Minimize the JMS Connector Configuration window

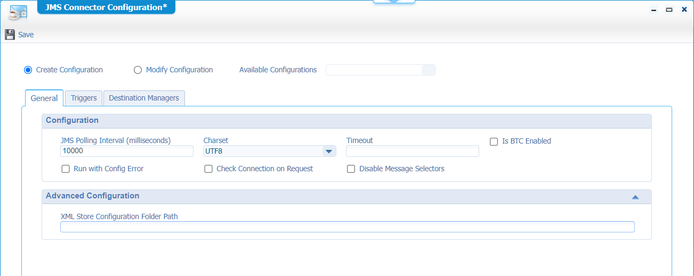point(653,10)
